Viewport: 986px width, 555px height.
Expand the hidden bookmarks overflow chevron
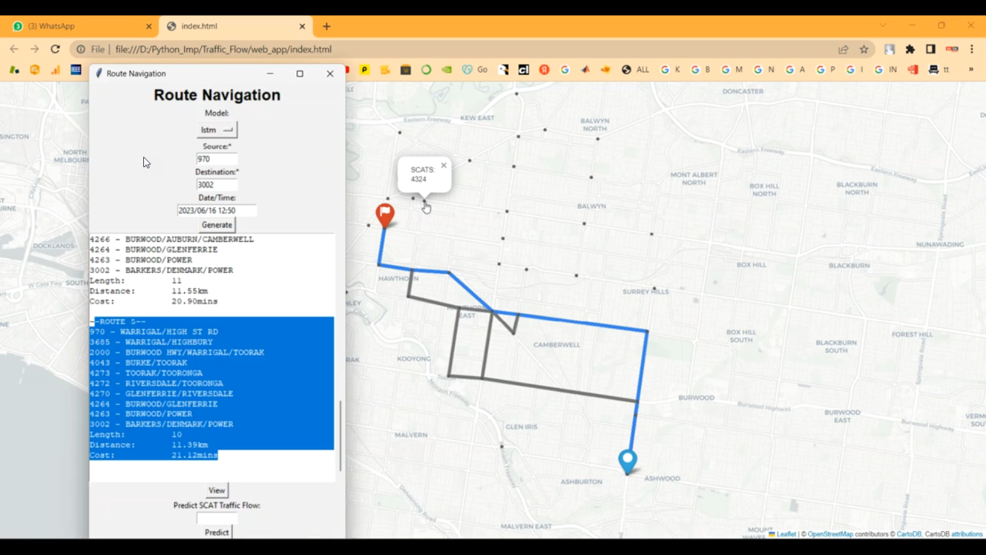pyautogui.click(x=970, y=70)
